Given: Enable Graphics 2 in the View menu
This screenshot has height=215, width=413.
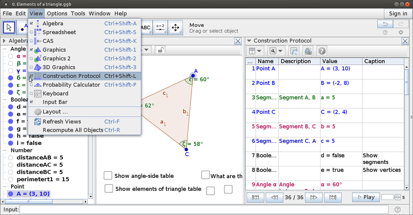Looking at the screenshot, I should pyautogui.click(x=85, y=58).
